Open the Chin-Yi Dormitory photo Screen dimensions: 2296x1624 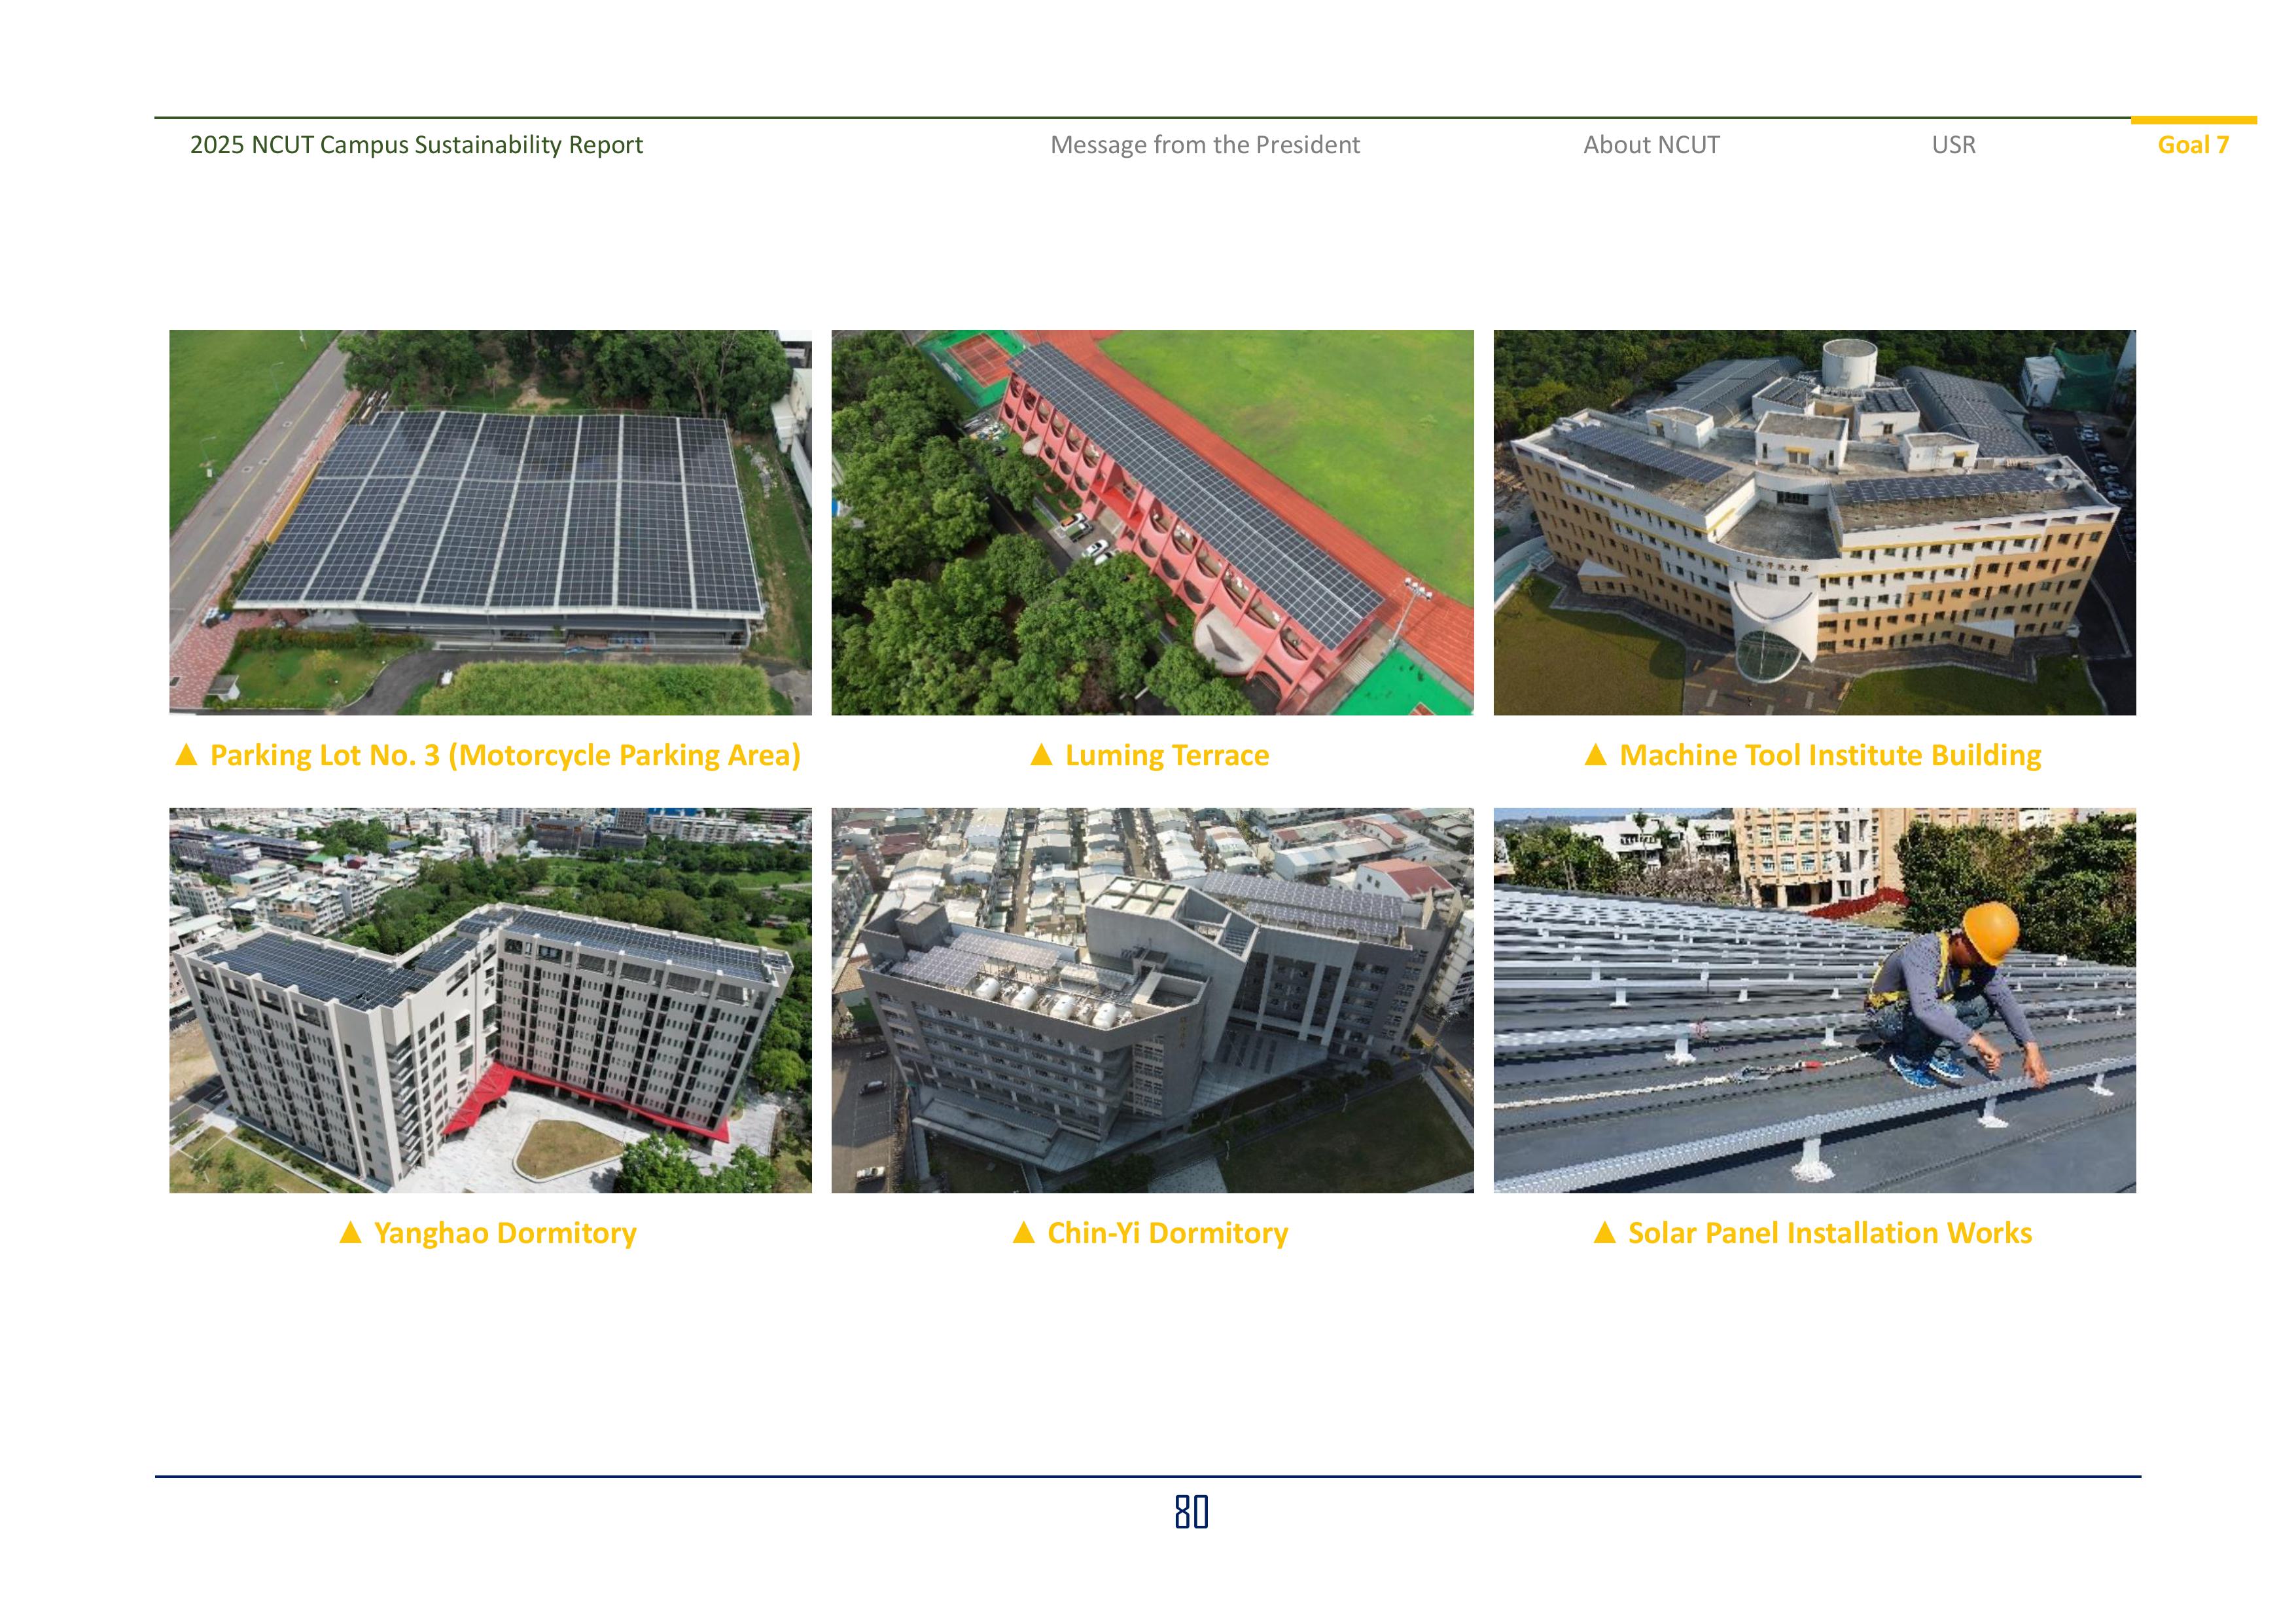click(1152, 1000)
